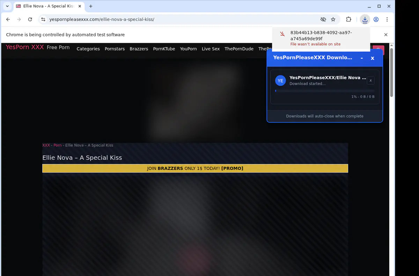Close the YesPornPleaseXXX download widget
419x276 pixels.
pos(373,58)
